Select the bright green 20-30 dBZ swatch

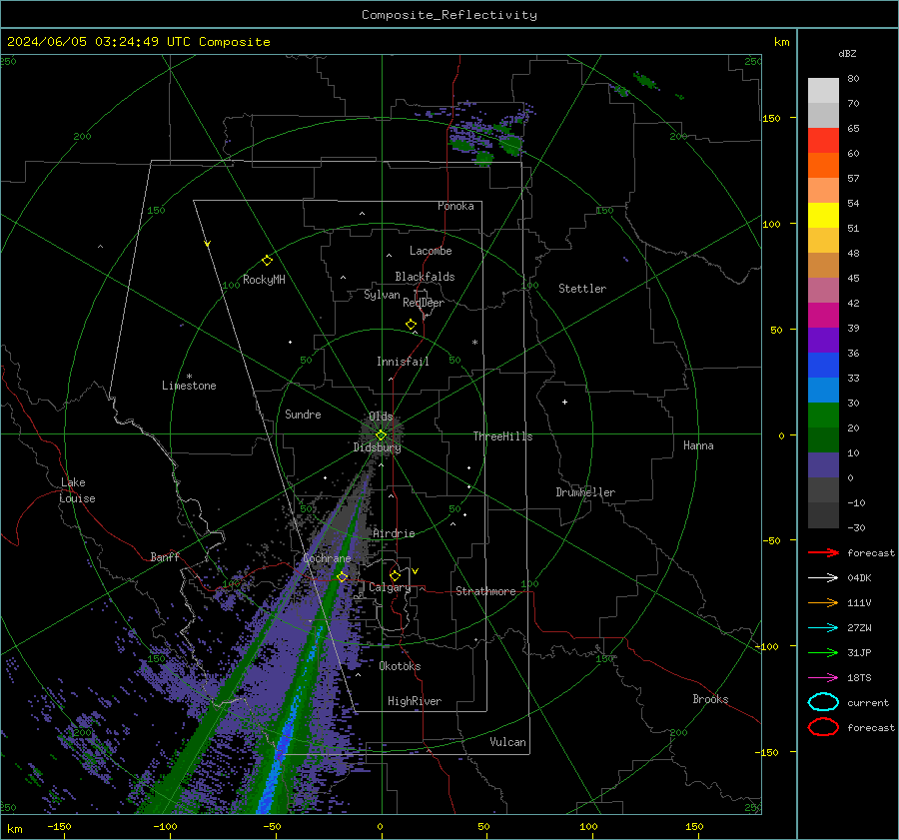click(823, 416)
